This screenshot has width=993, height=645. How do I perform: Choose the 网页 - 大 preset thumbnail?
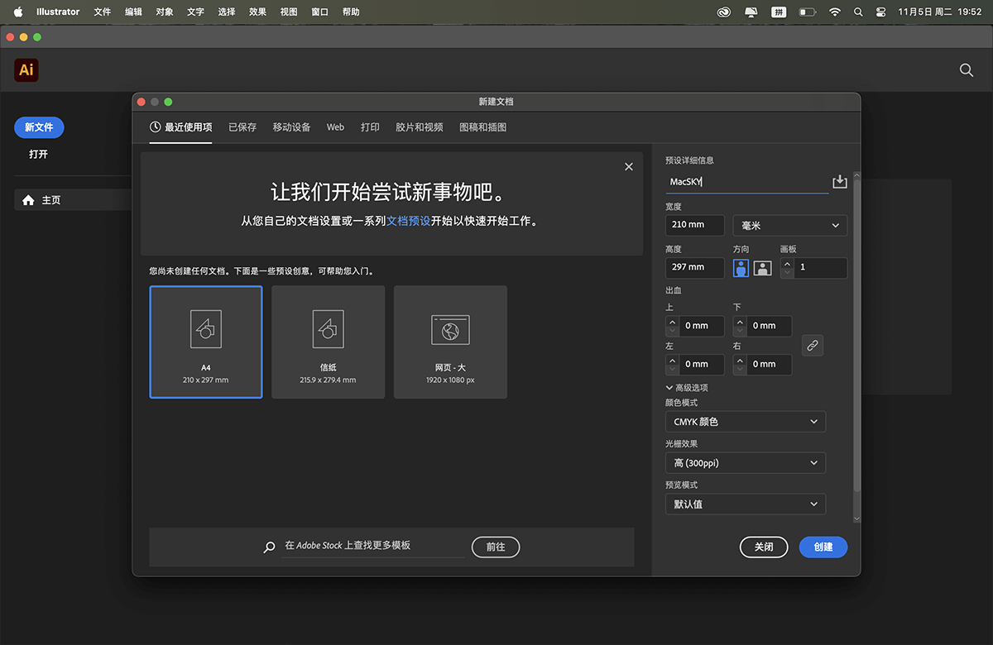tap(450, 342)
